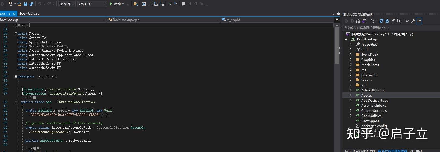Click the editor scrollbar up arrow

click(337, 25)
